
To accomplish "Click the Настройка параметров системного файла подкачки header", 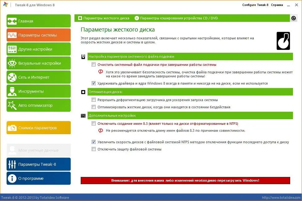I will pos(190,56).
